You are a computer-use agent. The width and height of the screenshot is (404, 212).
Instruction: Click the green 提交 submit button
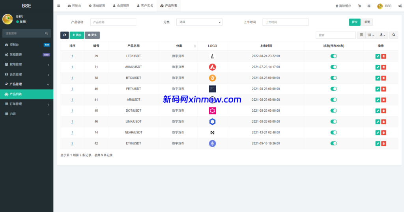tap(355, 22)
